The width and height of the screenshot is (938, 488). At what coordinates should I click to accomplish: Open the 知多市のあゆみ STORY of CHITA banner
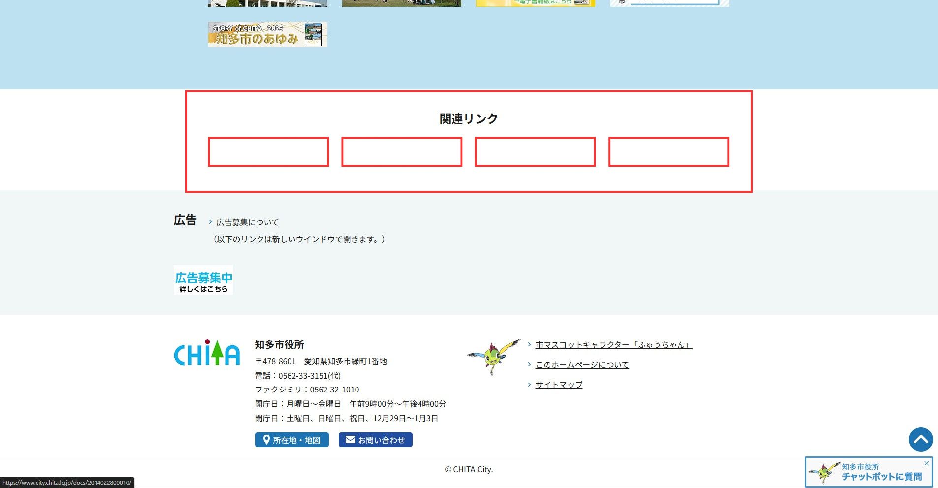268,34
